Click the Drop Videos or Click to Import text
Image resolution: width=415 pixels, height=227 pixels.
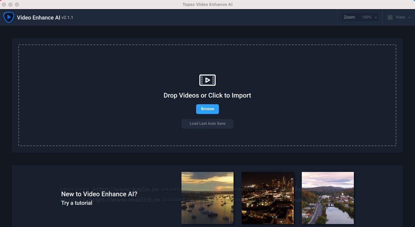tap(207, 95)
